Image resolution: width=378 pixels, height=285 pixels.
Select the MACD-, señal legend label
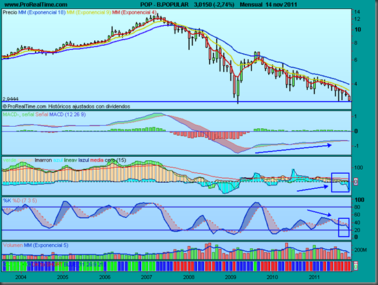pos(18,115)
